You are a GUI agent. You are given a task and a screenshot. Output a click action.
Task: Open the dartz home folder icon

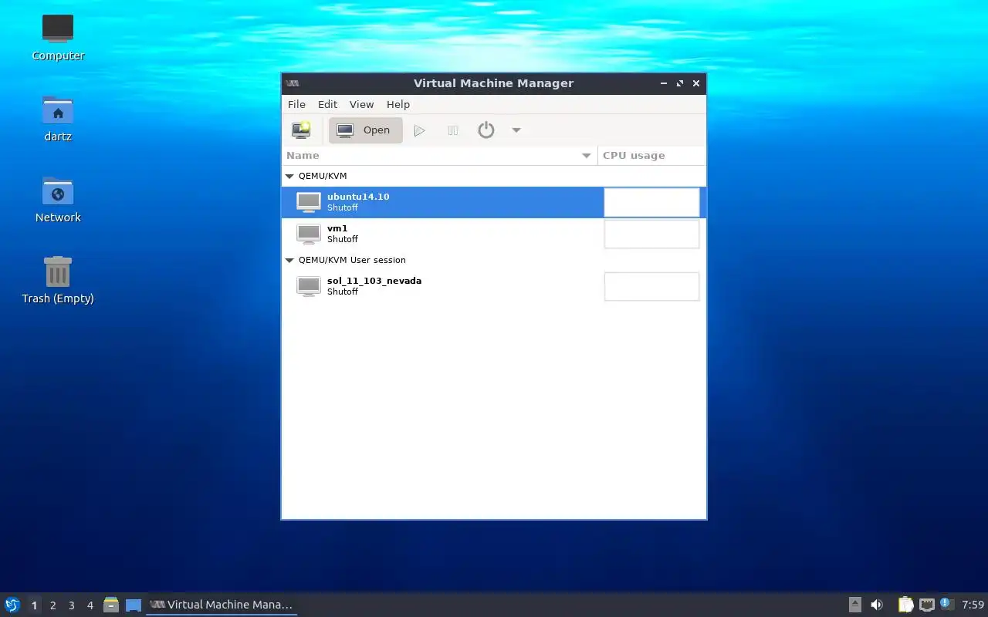(x=58, y=118)
